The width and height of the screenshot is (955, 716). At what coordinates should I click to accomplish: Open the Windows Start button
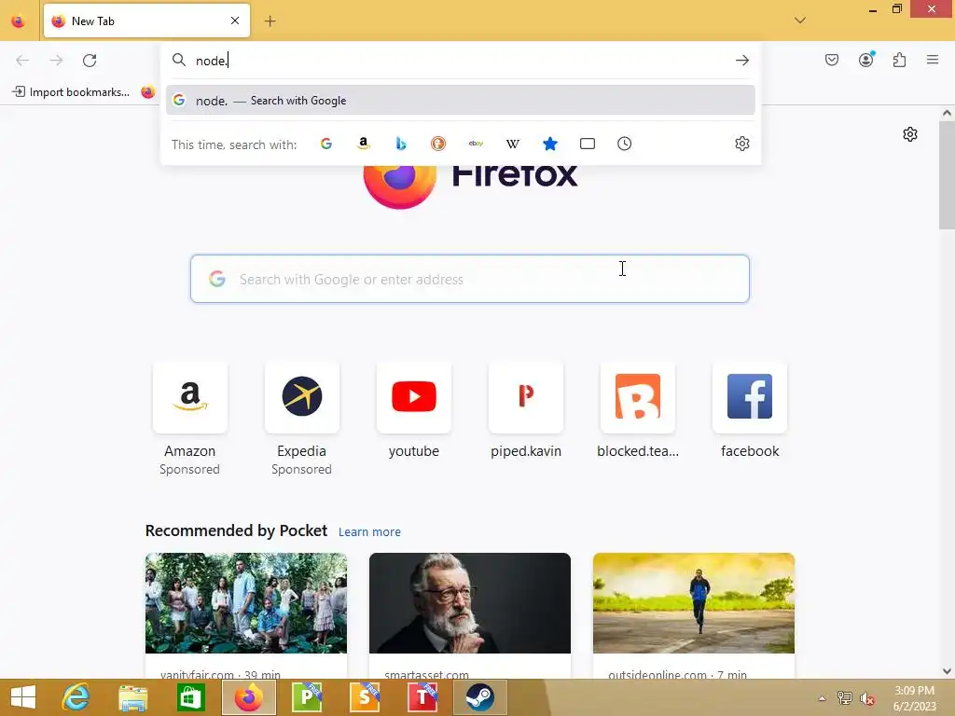click(x=23, y=697)
